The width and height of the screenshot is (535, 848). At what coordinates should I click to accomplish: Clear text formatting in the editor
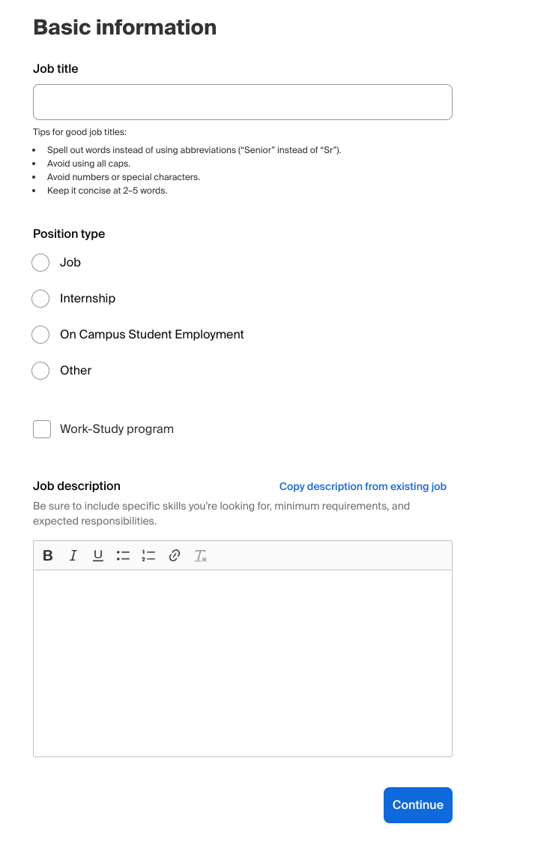point(200,555)
